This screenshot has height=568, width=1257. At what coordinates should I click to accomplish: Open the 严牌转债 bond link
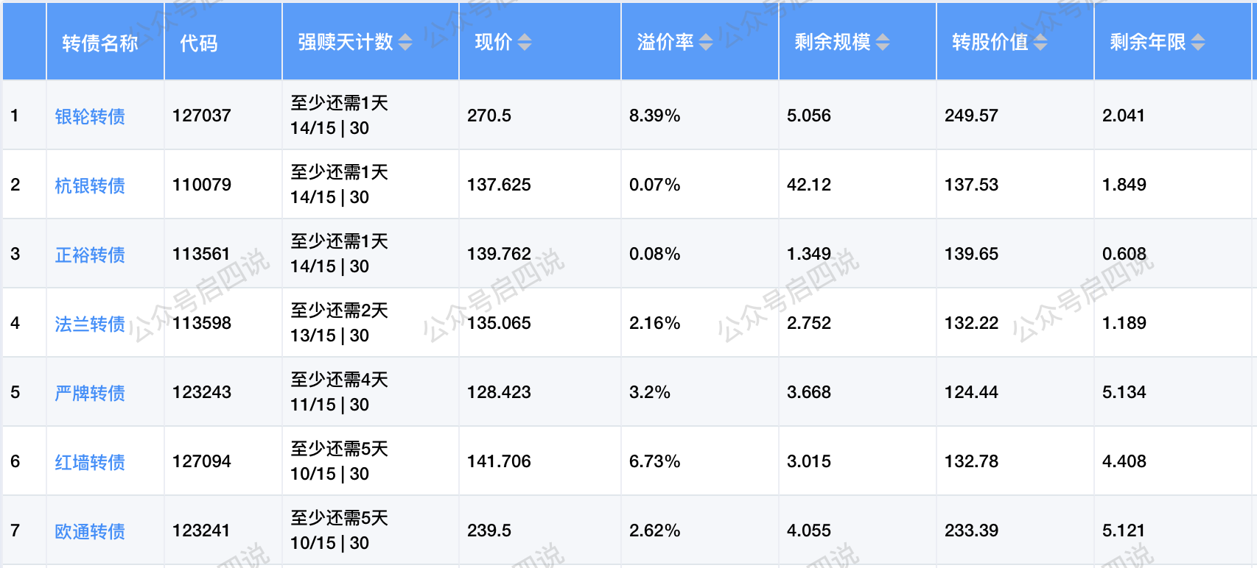tap(90, 393)
